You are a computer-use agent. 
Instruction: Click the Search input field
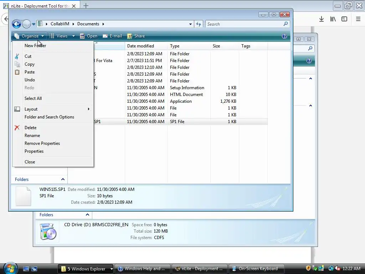pyautogui.click(x=245, y=24)
